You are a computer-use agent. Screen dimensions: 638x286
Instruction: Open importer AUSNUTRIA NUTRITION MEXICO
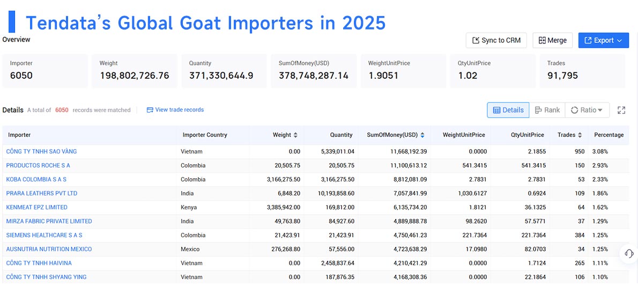tap(49, 249)
